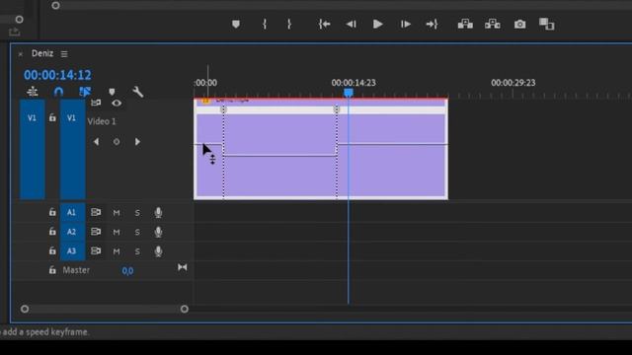
Task: Toggle Linked Selection in timeline
Action: pyautogui.click(x=85, y=92)
